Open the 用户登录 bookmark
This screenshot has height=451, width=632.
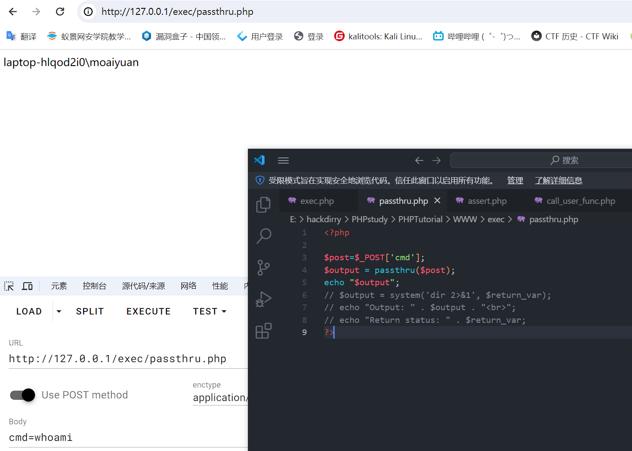pyautogui.click(x=260, y=36)
